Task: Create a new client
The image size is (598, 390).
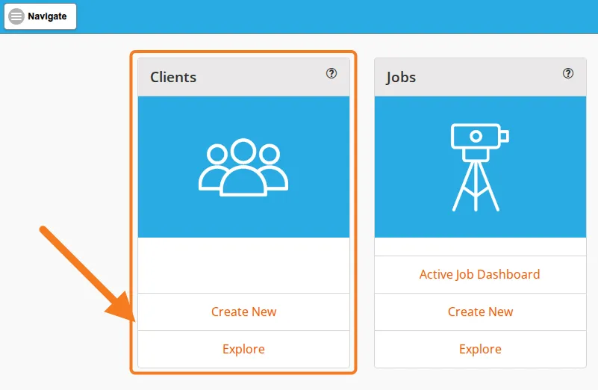Action: pos(243,312)
